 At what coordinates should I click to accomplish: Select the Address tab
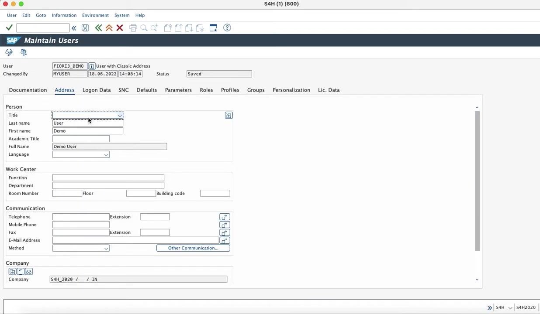[64, 90]
